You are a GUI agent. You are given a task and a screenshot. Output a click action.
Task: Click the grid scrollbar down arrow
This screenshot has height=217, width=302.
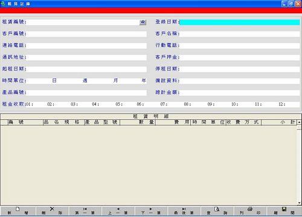coord(299,203)
